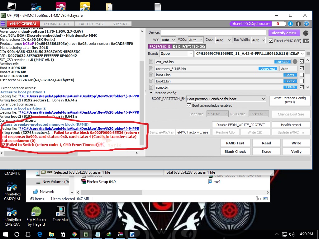Click into the Device input field
The width and height of the screenshot is (319, 239).
click(213, 32)
